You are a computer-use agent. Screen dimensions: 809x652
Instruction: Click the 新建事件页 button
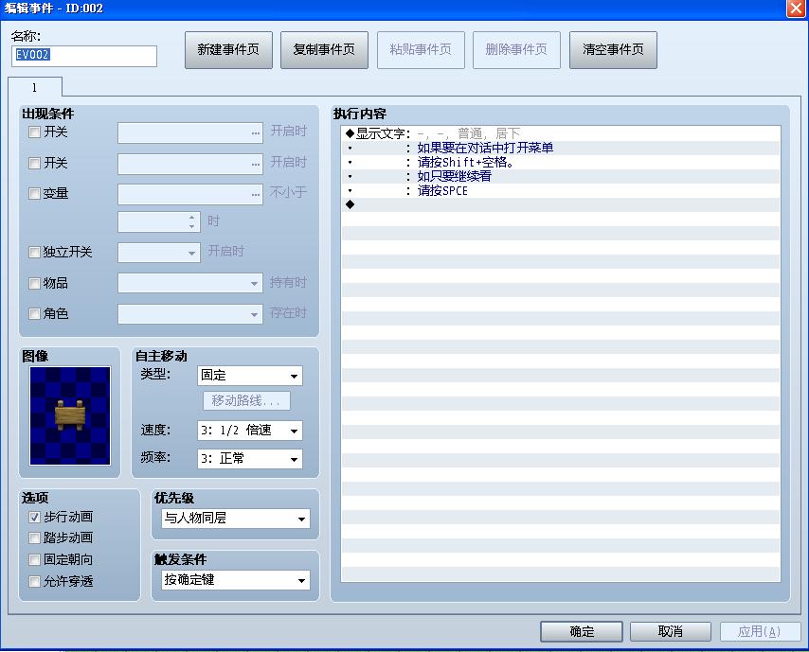pyautogui.click(x=228, y=50)
